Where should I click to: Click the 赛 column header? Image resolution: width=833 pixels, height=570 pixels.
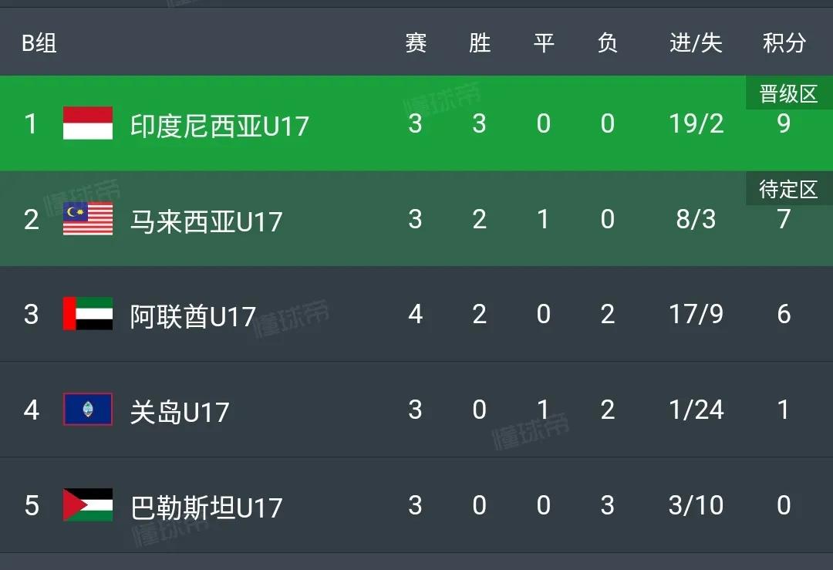[x=415, y=42]
